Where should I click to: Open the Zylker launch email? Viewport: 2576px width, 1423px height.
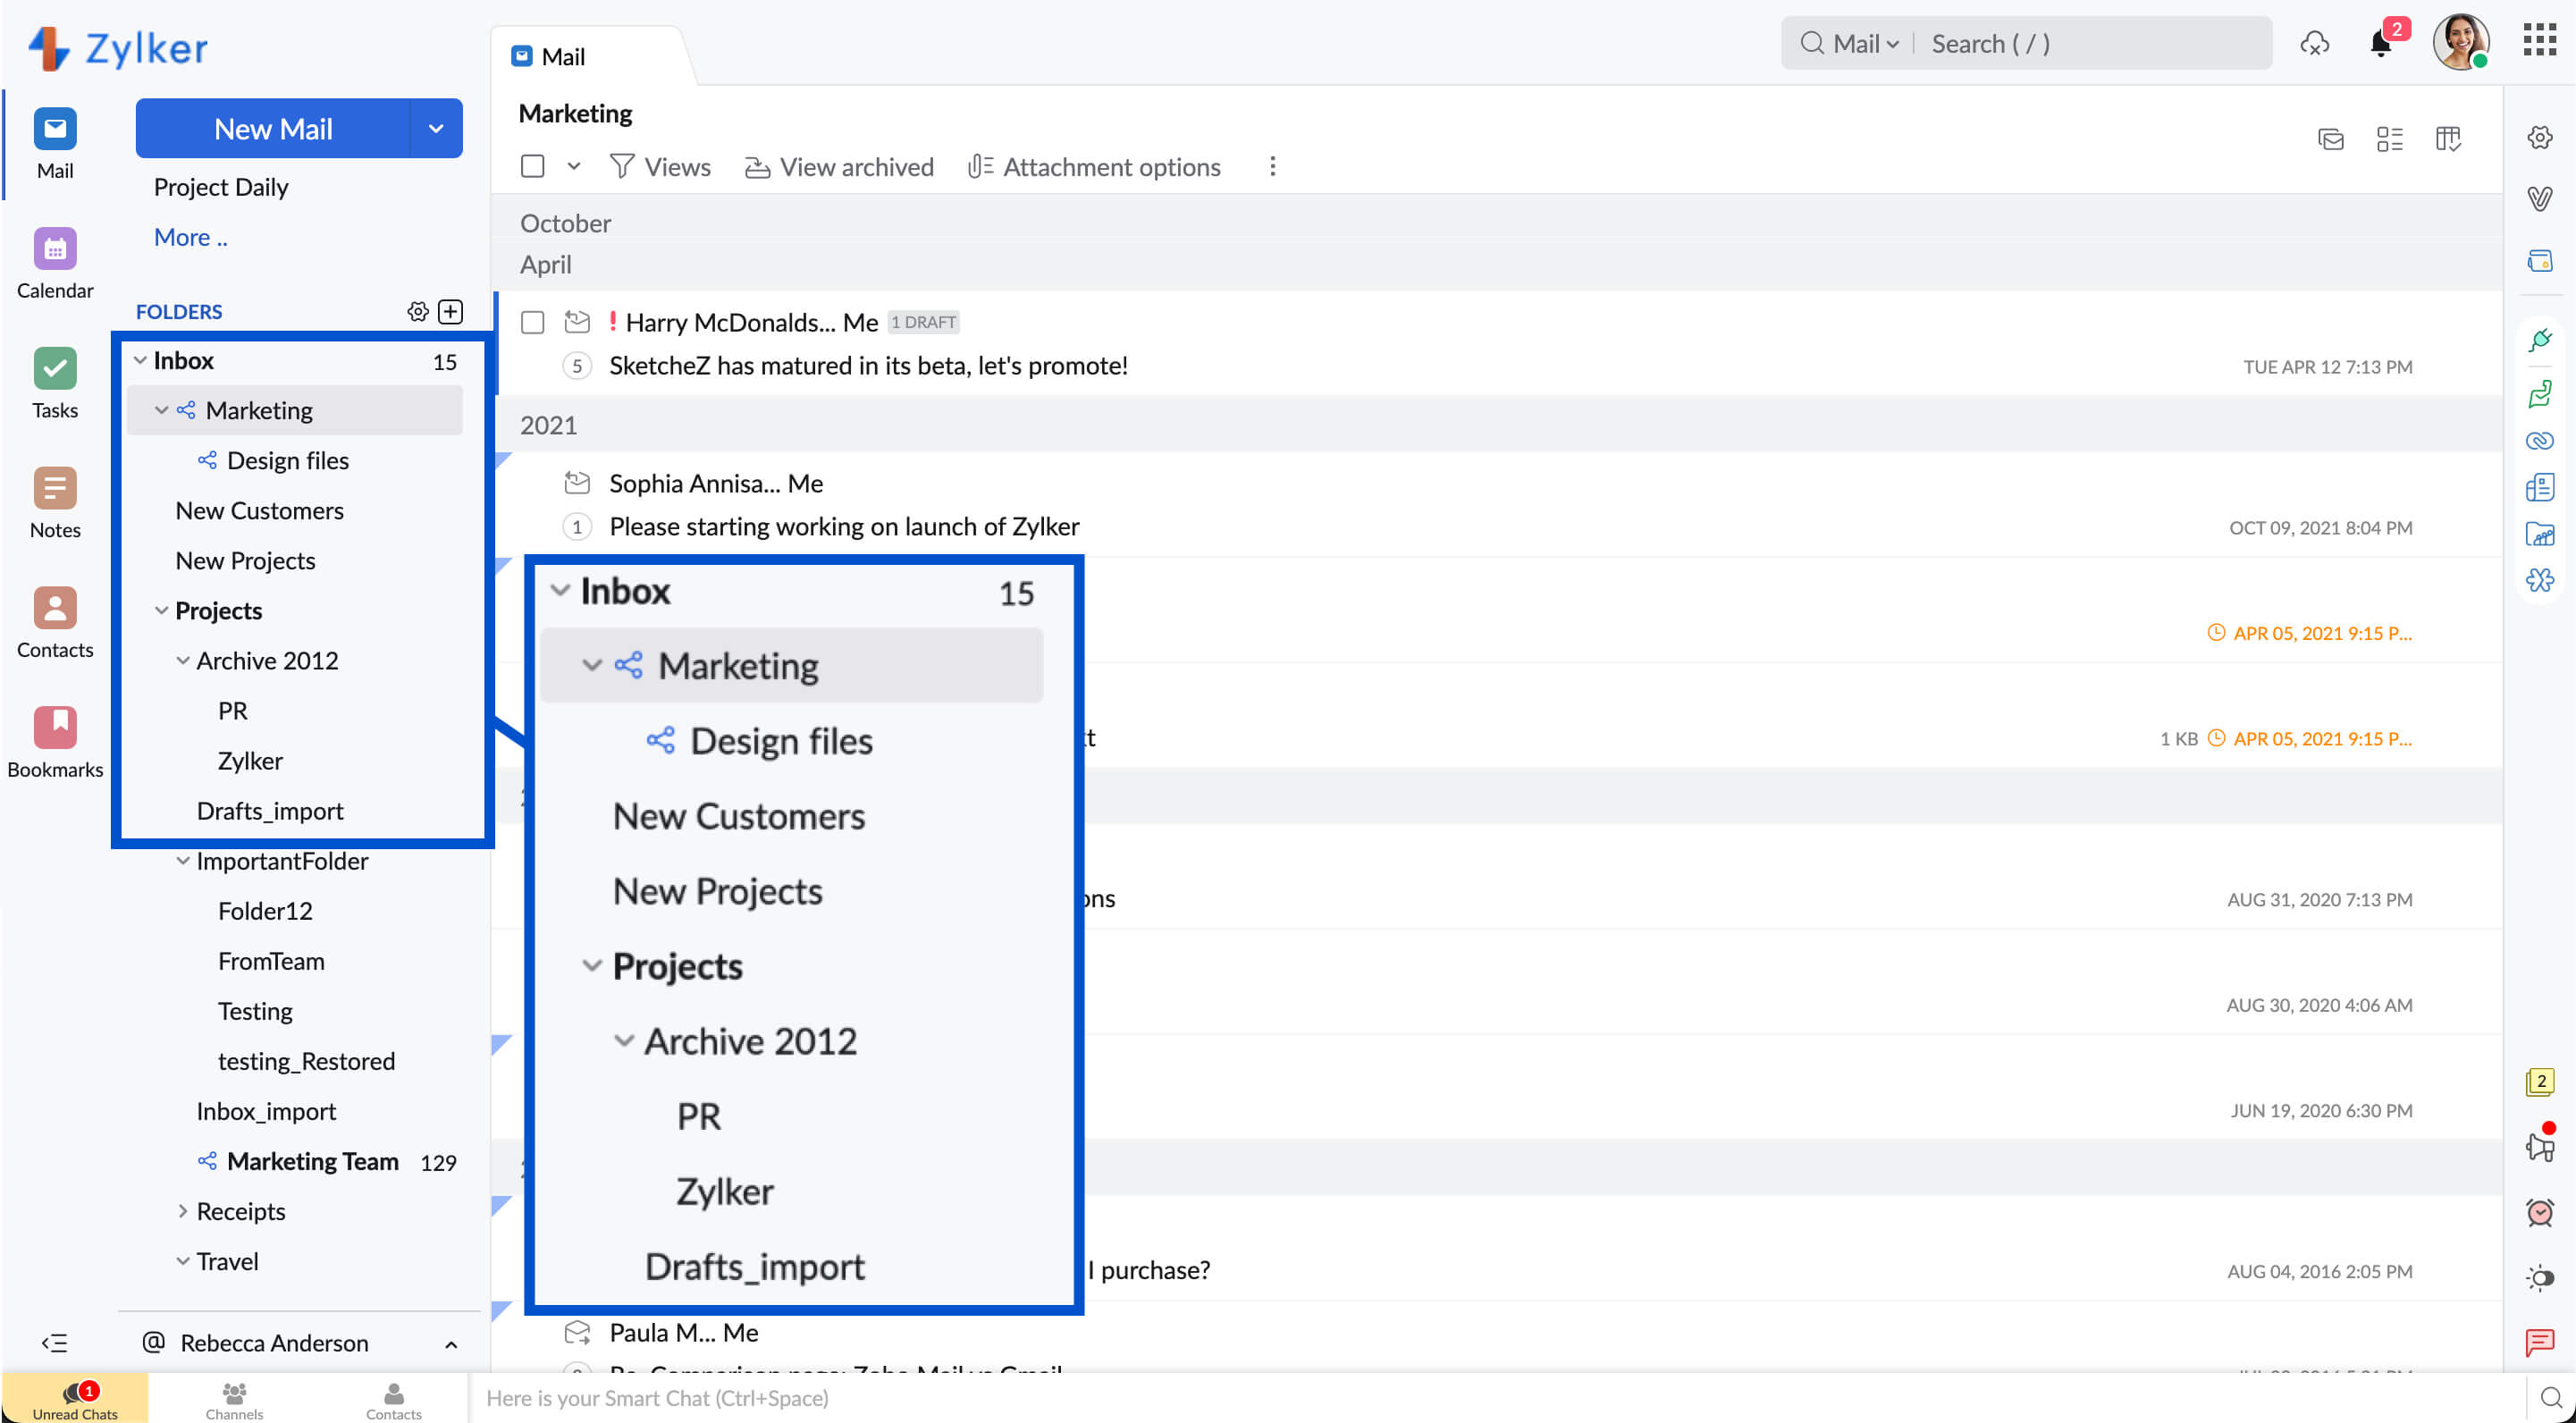[x=1498, y=505]
